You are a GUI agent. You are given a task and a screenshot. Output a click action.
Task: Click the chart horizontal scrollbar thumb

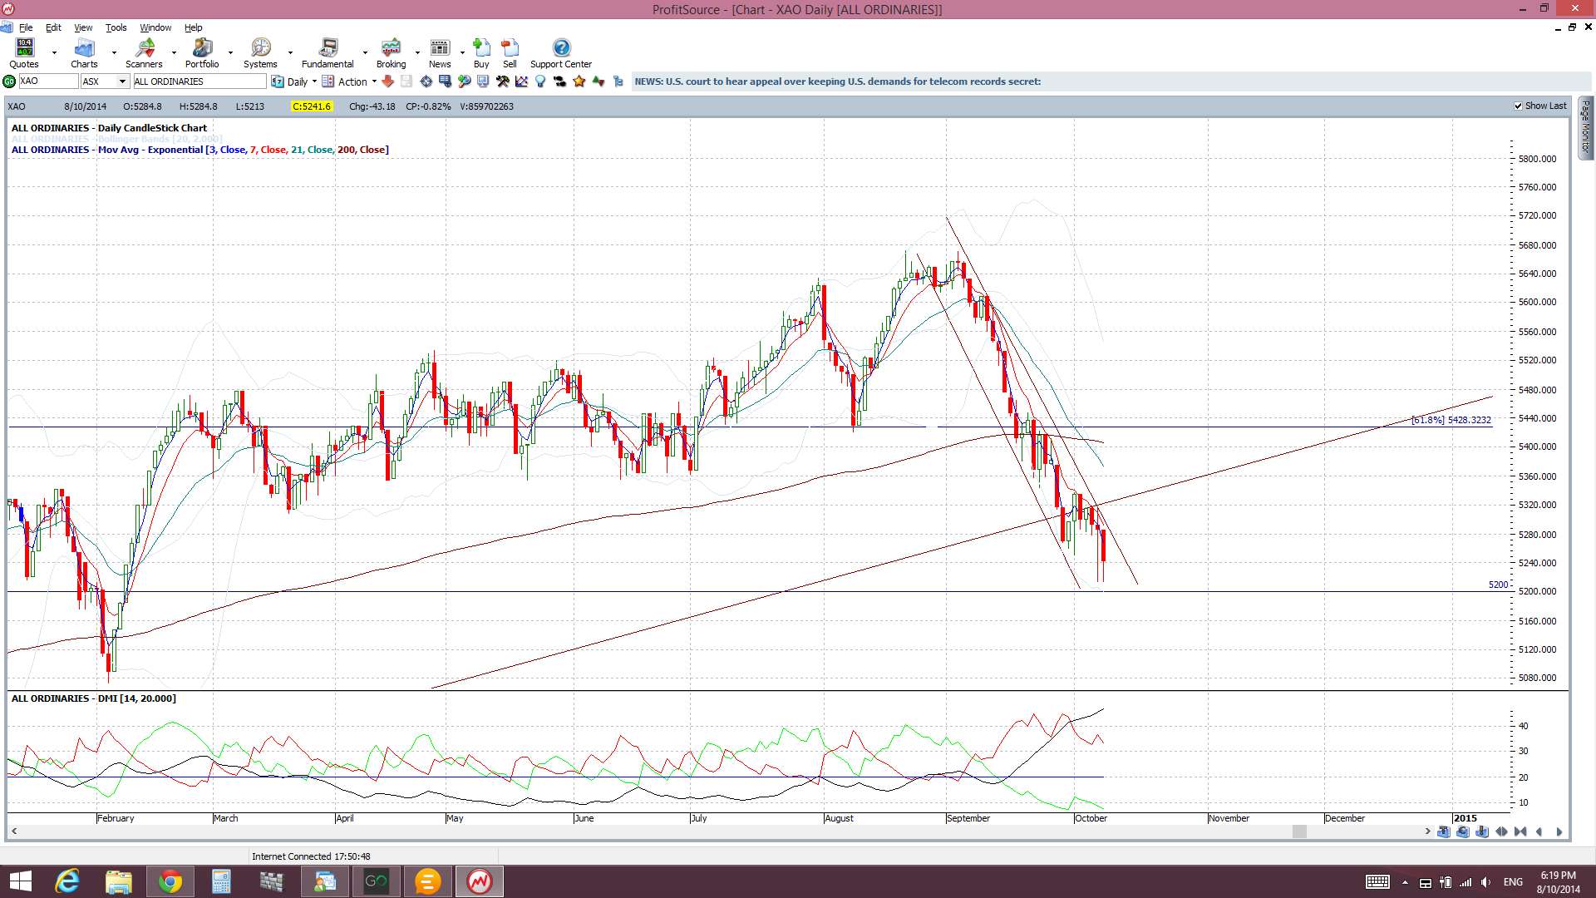tap(1299, 831)
